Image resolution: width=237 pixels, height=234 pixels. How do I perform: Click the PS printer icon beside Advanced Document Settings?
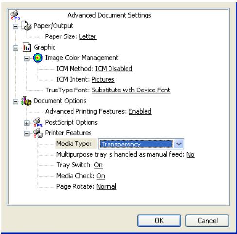15,15
